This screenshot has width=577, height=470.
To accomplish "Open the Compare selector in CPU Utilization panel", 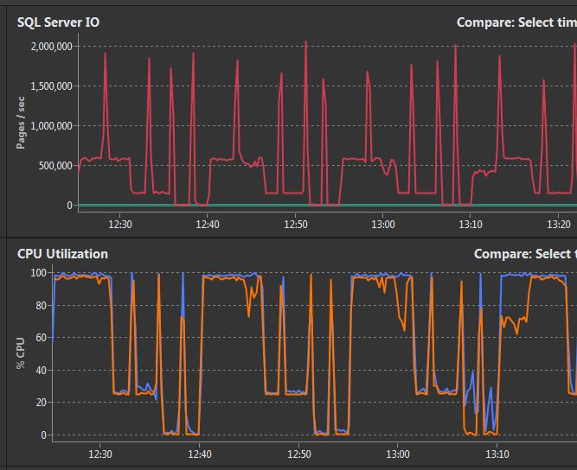I will (x=525, y=254).
